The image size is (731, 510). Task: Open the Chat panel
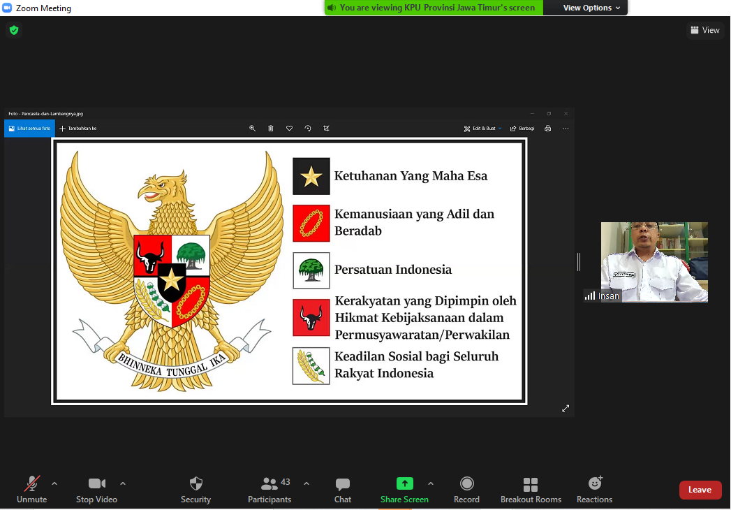(x=342, y=489)
